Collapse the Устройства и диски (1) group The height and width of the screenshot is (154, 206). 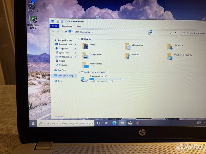pos(80,72)
